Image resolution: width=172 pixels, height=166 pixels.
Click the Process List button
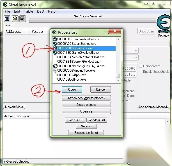(x=75, y=120)
